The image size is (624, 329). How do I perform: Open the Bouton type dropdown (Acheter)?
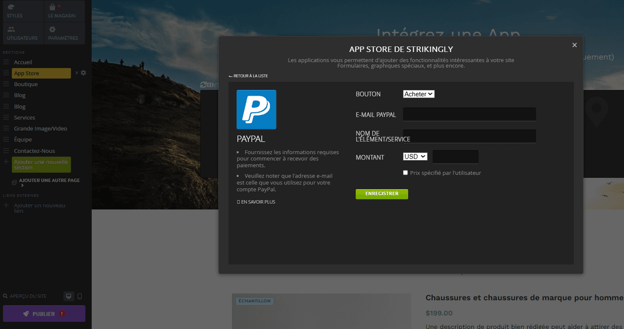(x=419, y=94)
